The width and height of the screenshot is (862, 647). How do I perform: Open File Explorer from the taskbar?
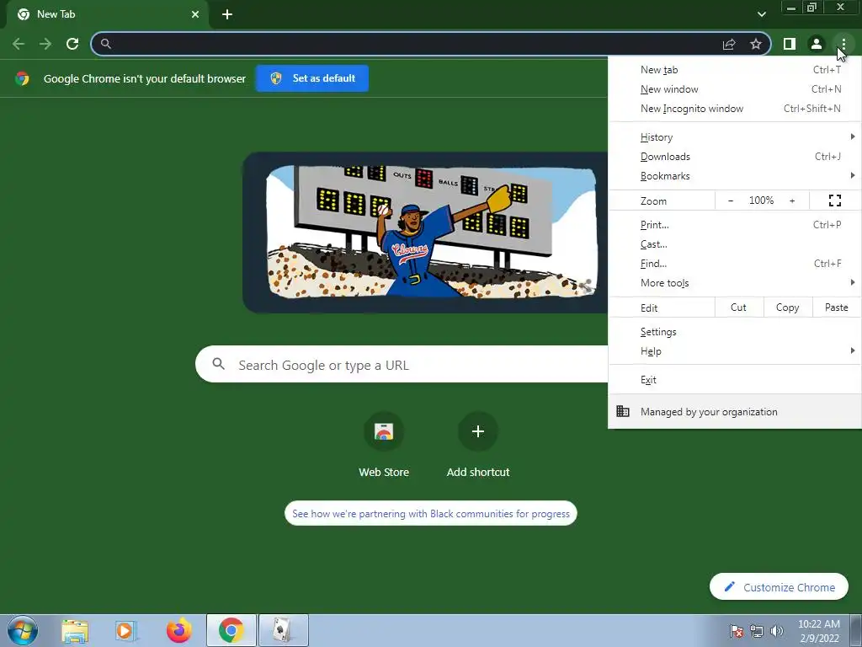coord(75,631)
